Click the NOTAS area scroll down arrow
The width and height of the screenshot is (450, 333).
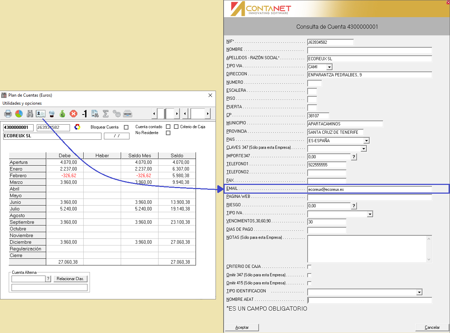click(x=429, y=259)
